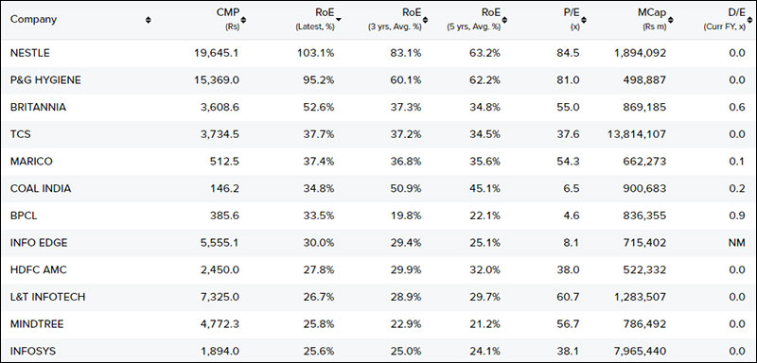
Task: Click INFO EDGE company name
Action: tap(39, 243)
